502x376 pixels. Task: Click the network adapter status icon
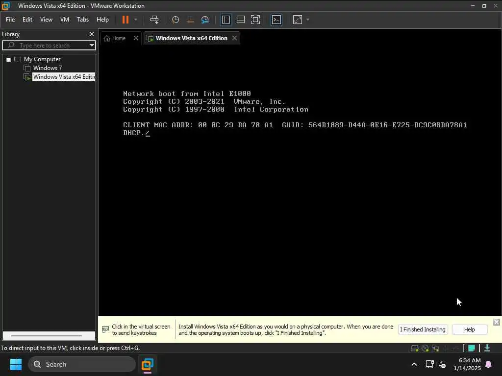coord(435,348)
